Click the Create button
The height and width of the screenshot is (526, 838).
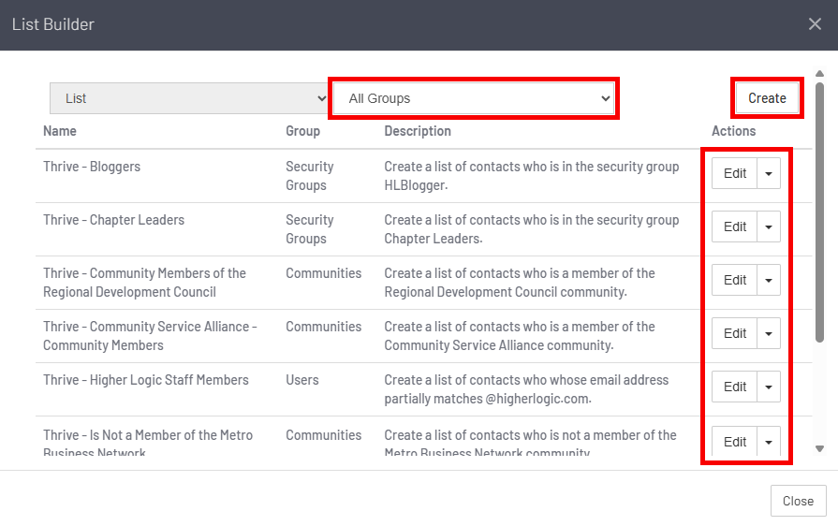pyautogui.click(x=767, y=98)
